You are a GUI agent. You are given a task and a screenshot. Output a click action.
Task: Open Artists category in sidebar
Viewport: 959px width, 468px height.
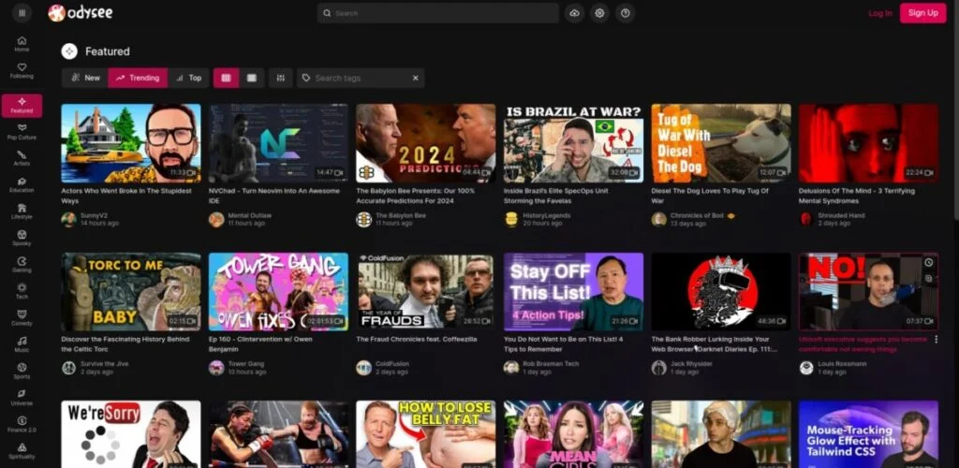pyautogui.click(x=22, y=158)
